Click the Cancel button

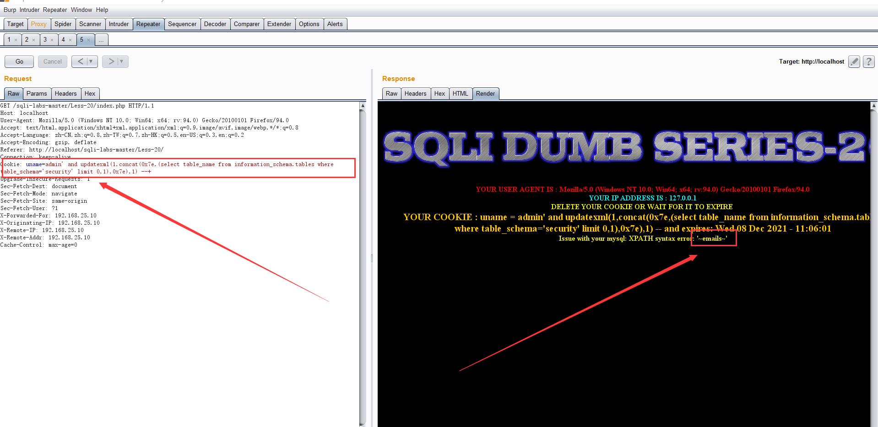53,61
